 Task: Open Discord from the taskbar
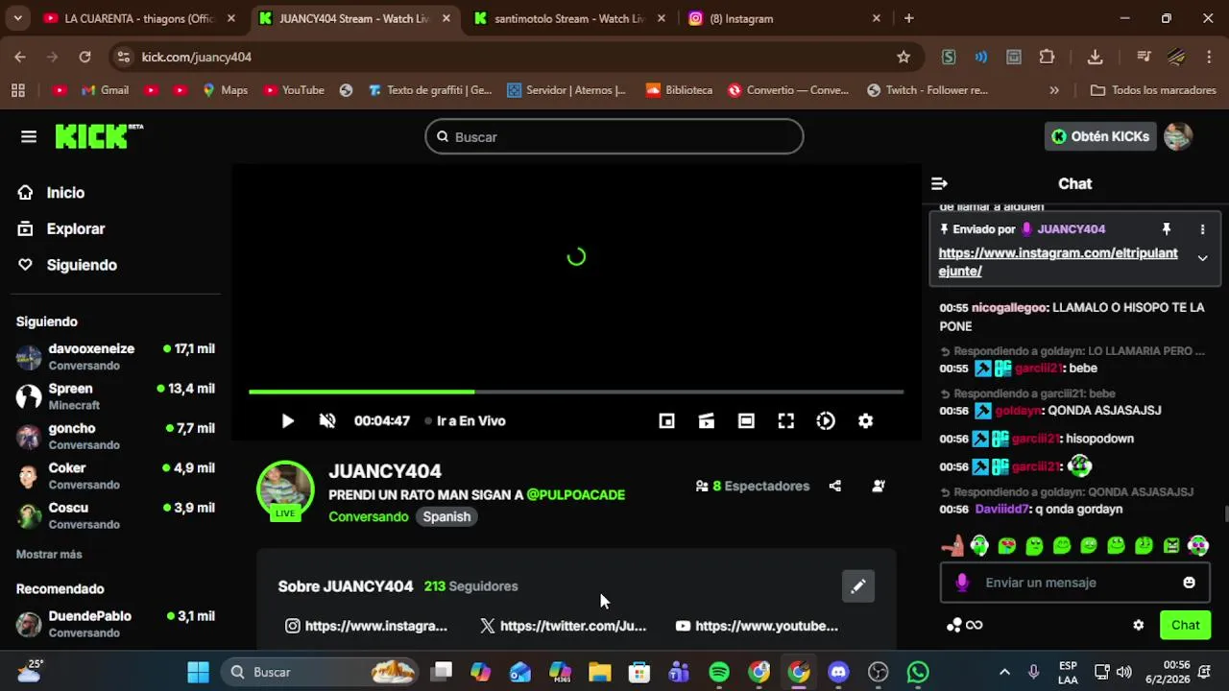pos(838,672)
